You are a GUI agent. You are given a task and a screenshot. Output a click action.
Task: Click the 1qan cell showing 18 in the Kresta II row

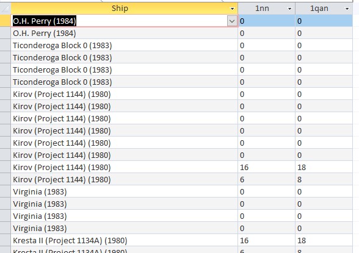[x=324, y=240]
